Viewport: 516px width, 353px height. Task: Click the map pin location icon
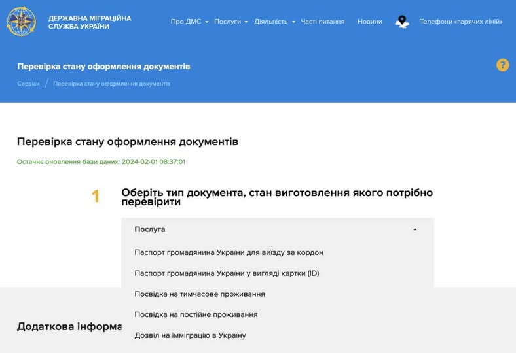pyautogui.click(x=402, y=22)
